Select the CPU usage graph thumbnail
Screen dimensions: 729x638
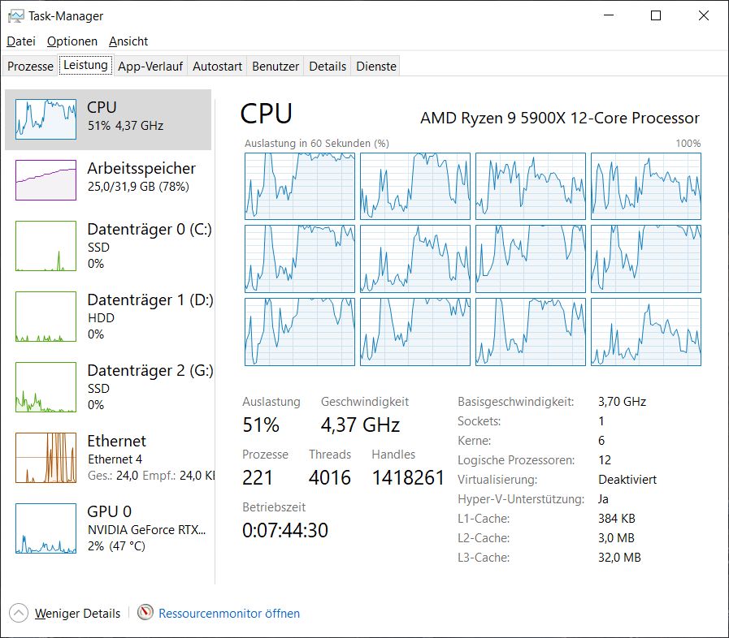46,119
